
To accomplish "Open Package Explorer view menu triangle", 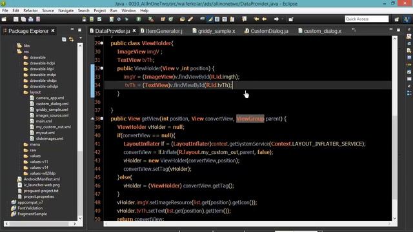I will [x=81, y=39].
